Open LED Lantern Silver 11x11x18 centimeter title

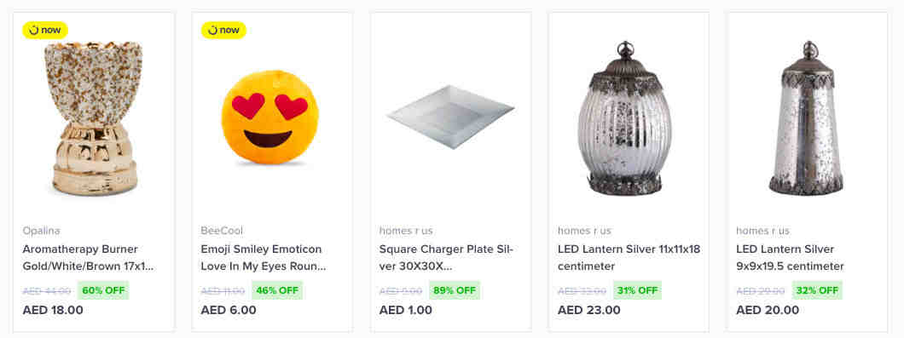[629, 258]
